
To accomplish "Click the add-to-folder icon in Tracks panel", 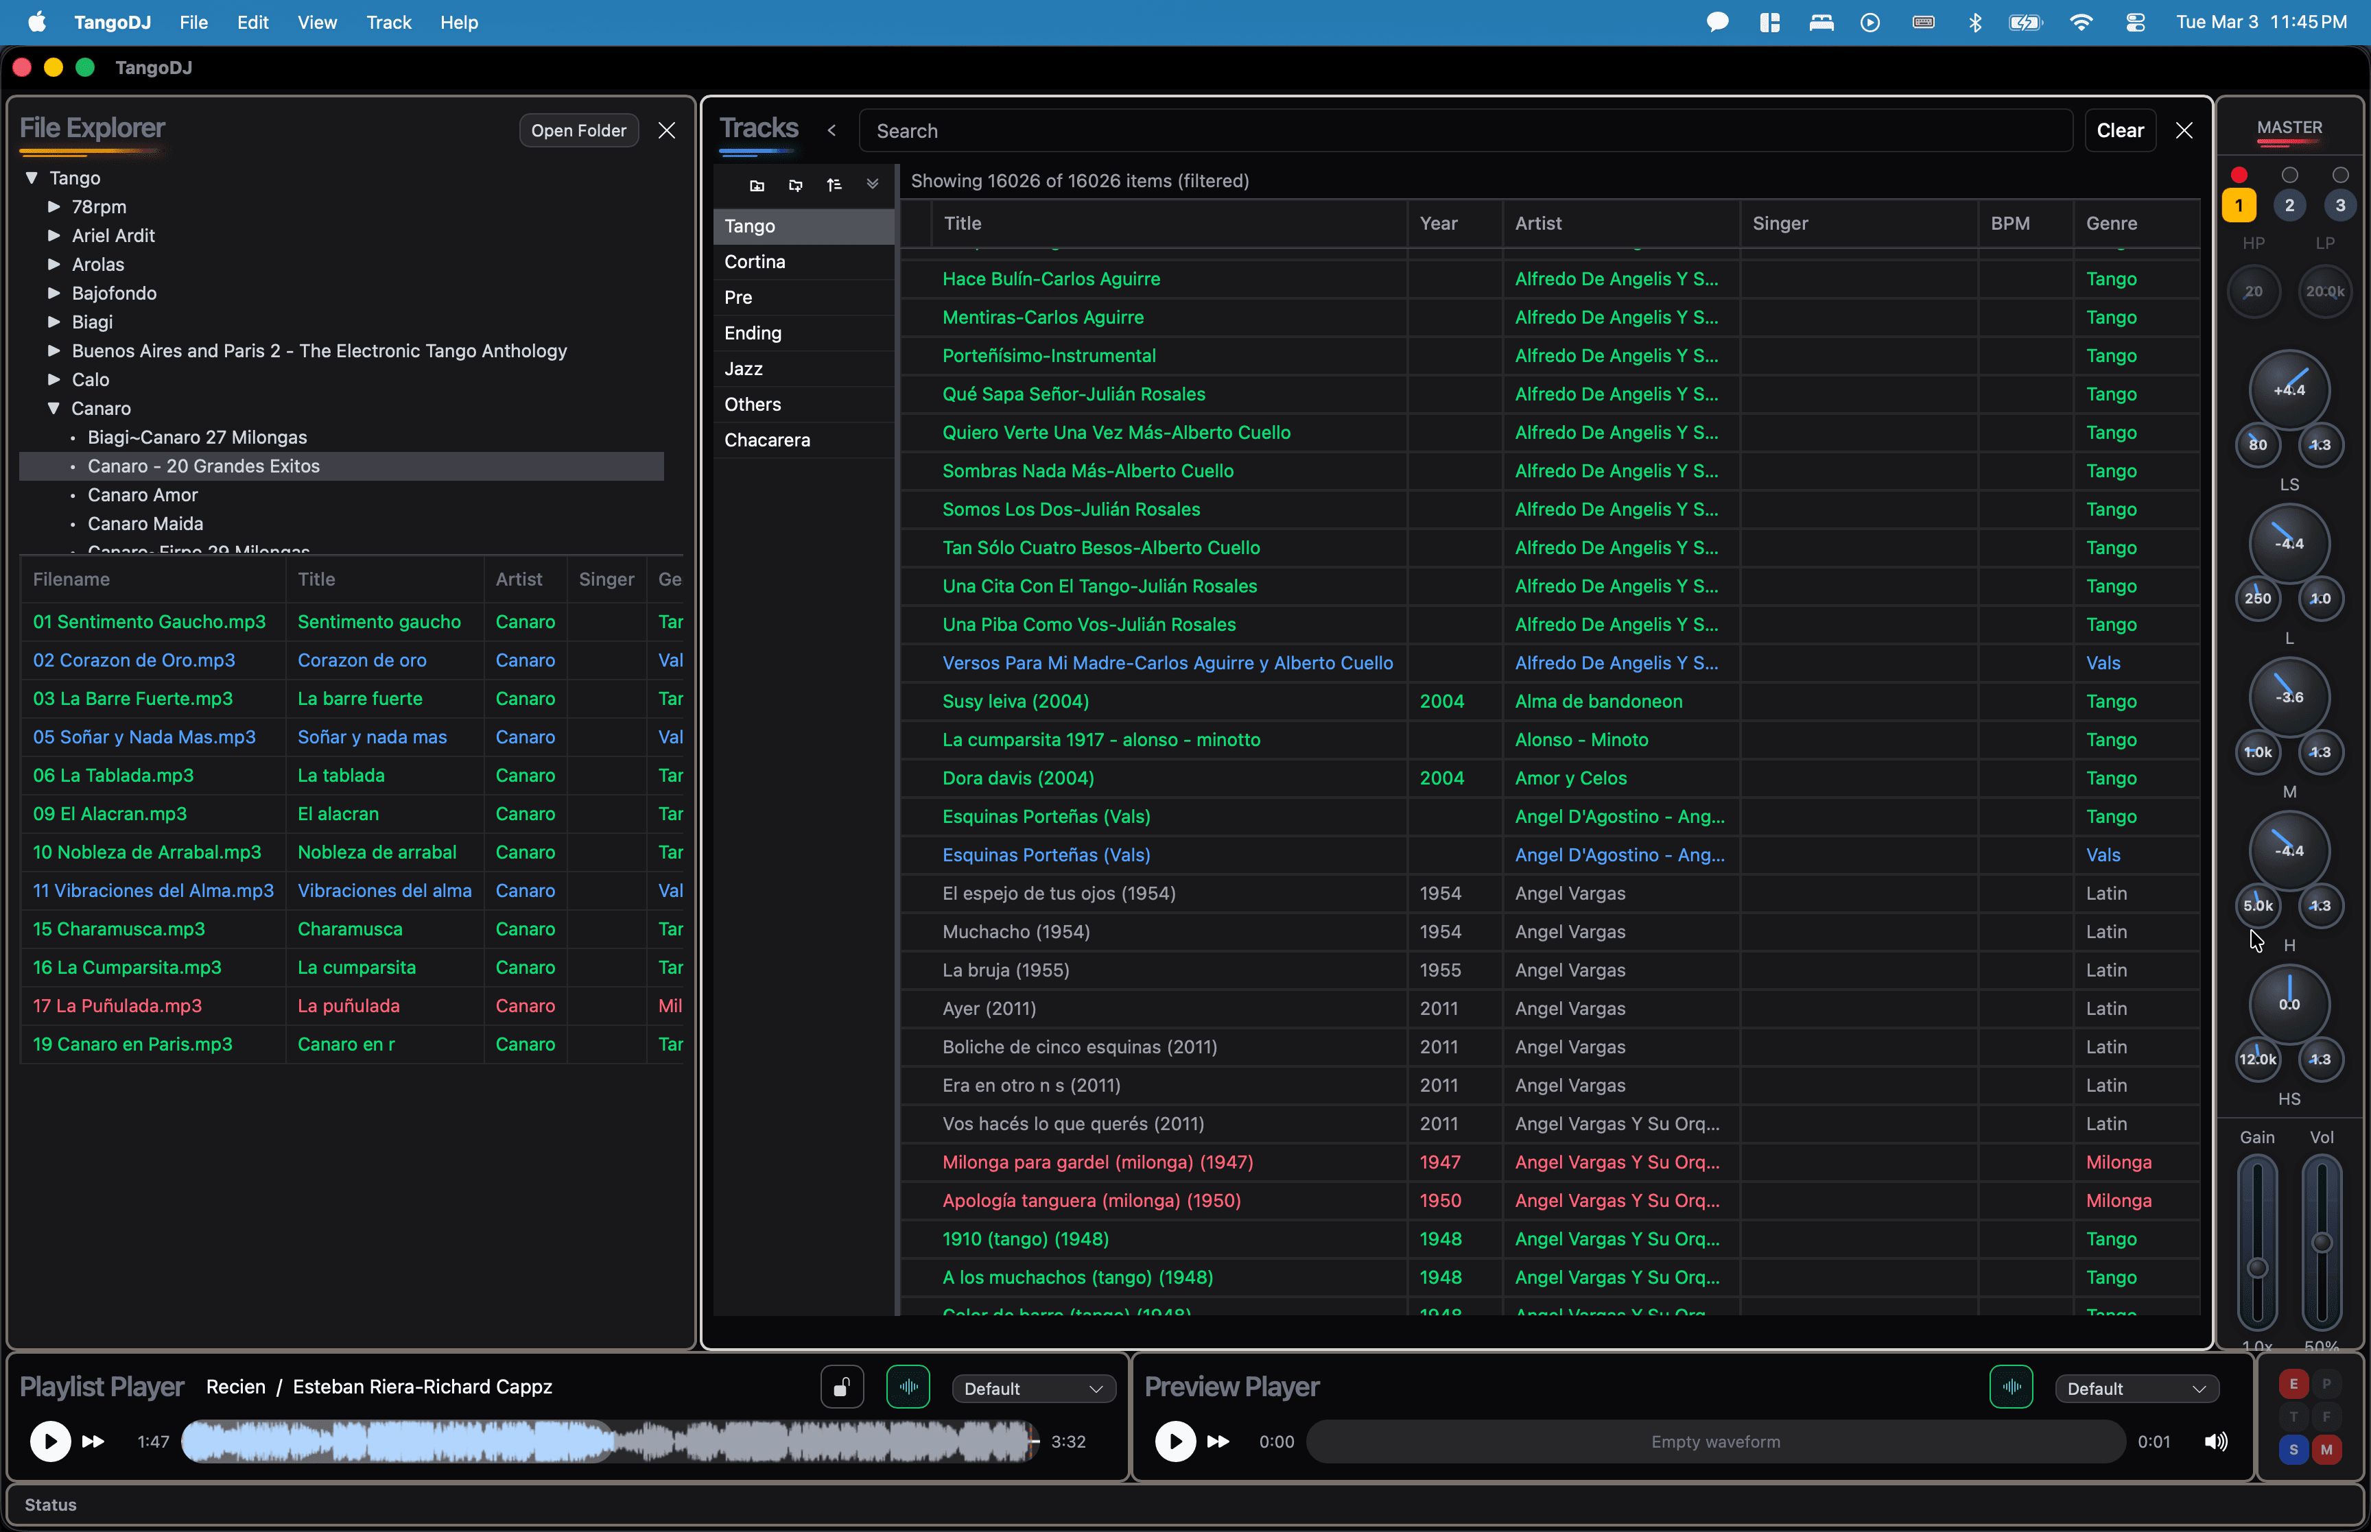I will coord(795,185).
